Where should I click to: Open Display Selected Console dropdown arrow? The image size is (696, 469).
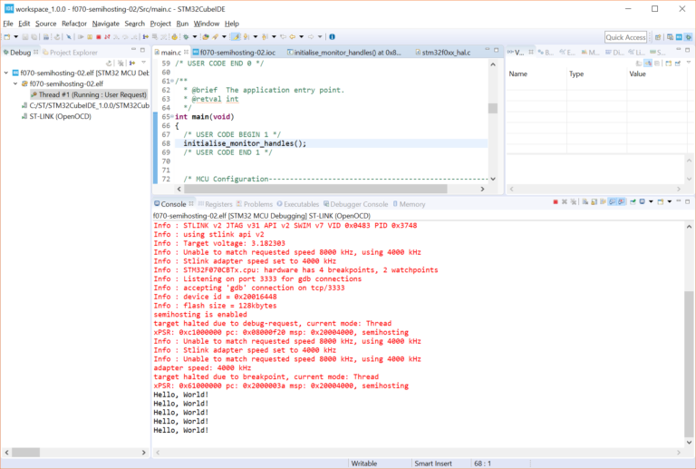tap(651, 202)
